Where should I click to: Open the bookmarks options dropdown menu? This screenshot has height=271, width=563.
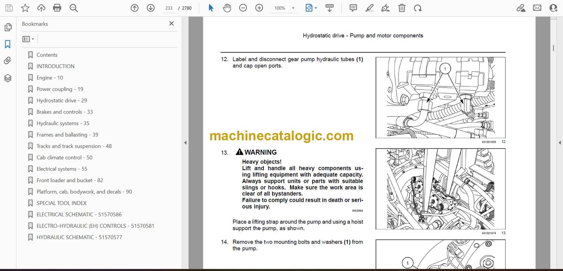[28, 39]
